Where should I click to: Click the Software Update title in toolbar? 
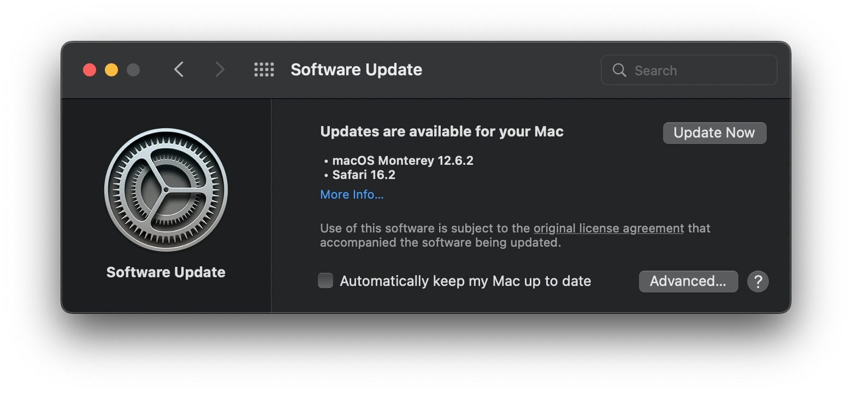[x=356, y=70]
